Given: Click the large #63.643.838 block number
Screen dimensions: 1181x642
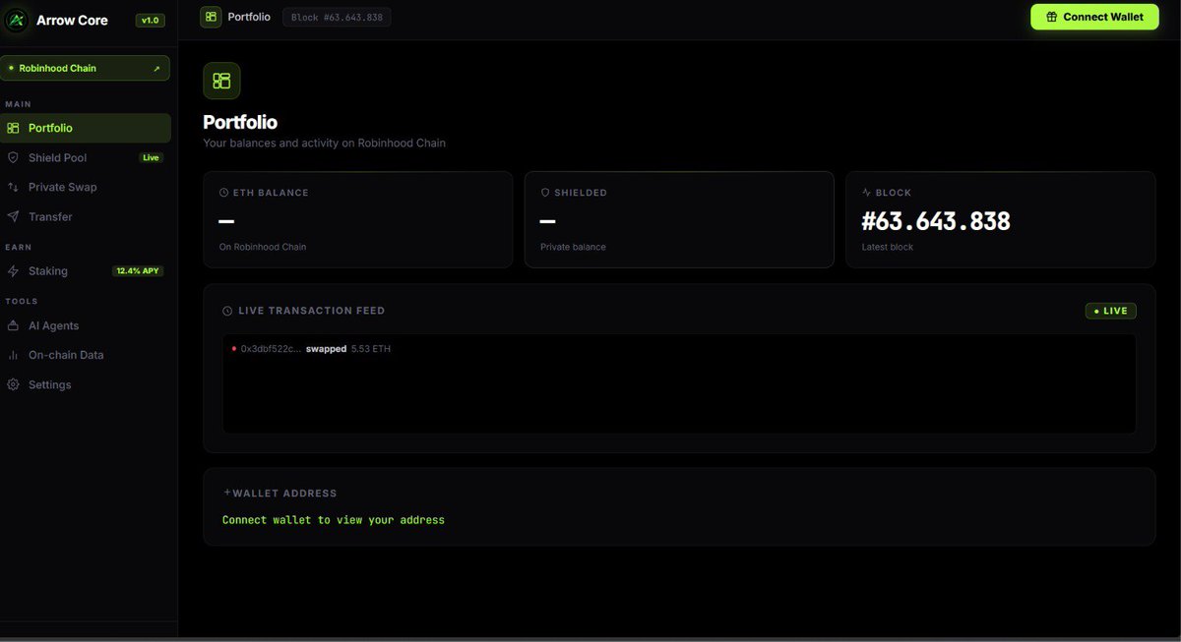Looking at the screenshot, I should [936, 221].
